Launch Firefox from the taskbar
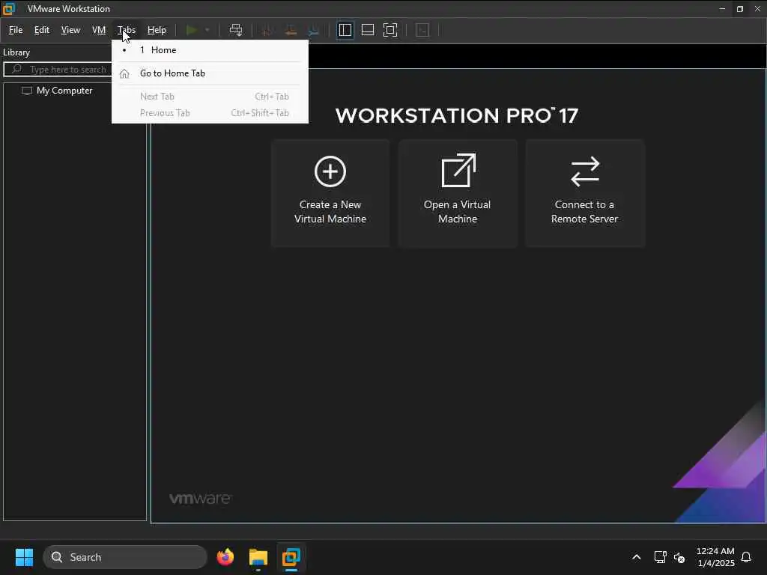Image resolution: width=767 pixels, height=575 pixels. [x=225, y=557]
